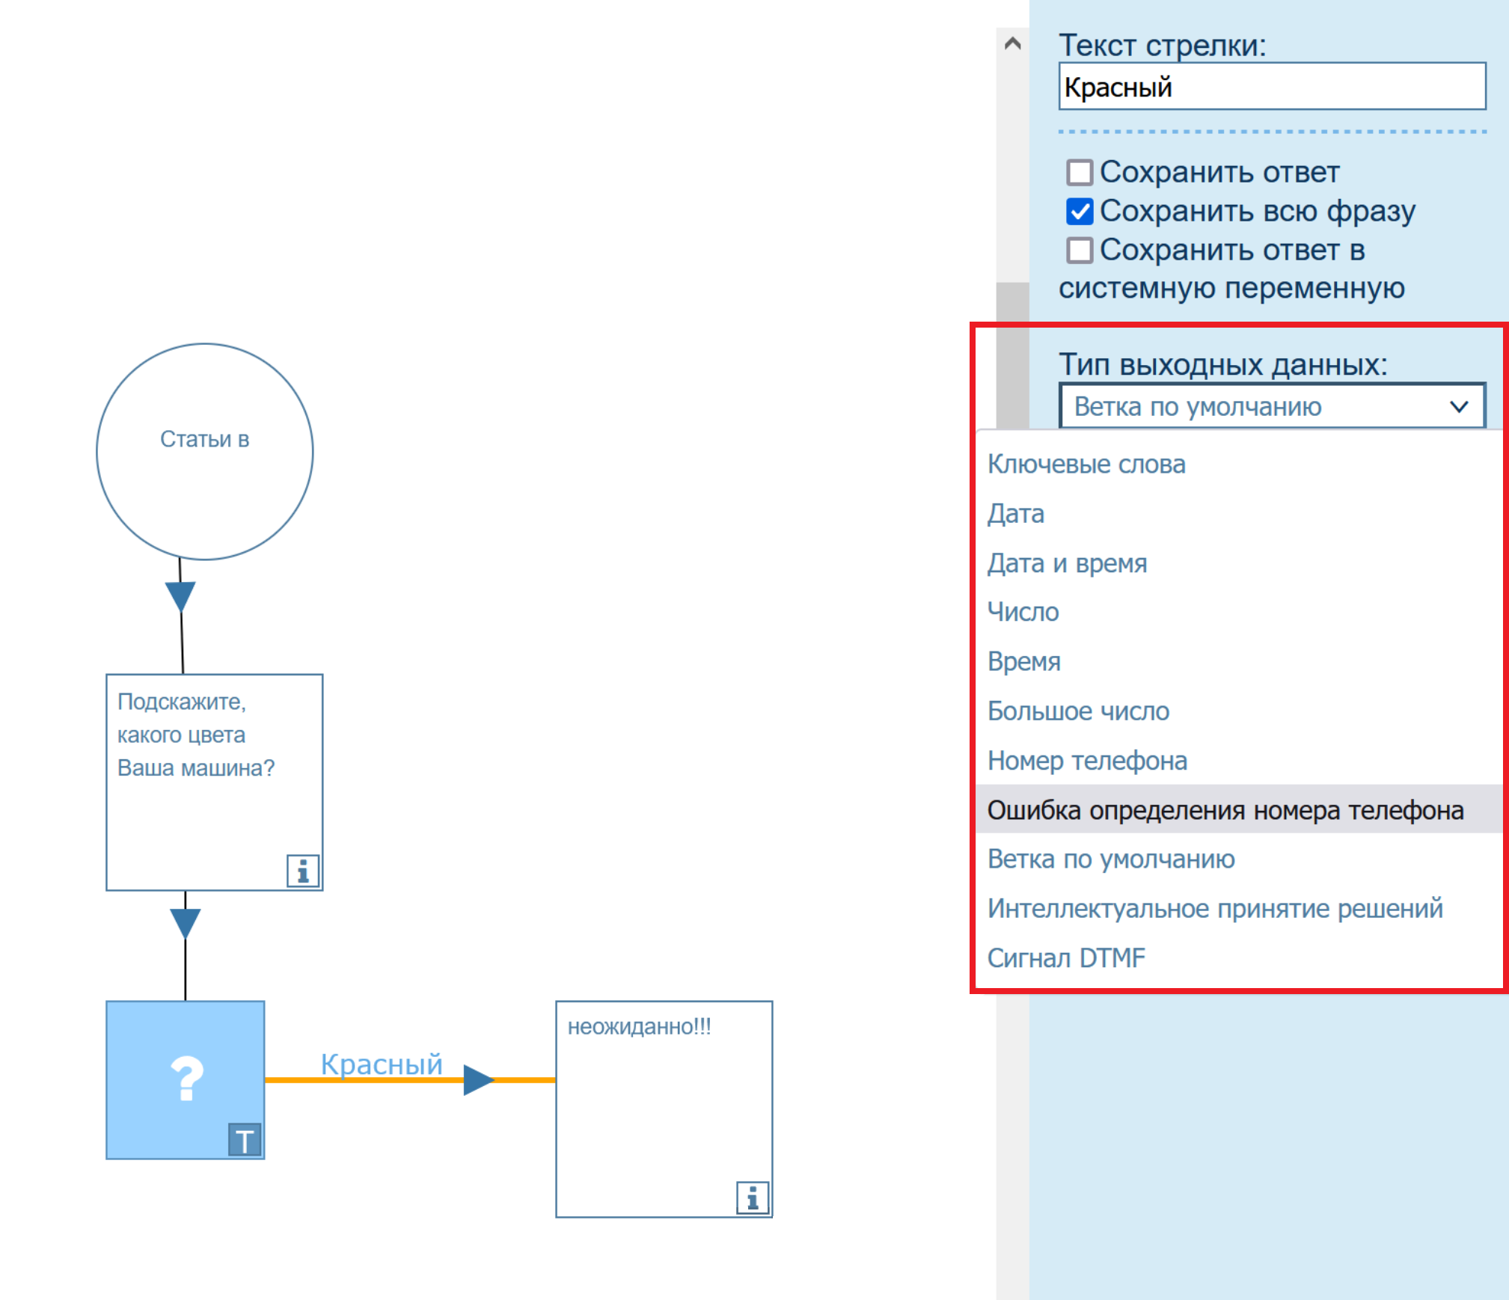The image size is (1509, 1300).
Task: Click 'Текст стрелки' input field
Action: 1271,87
